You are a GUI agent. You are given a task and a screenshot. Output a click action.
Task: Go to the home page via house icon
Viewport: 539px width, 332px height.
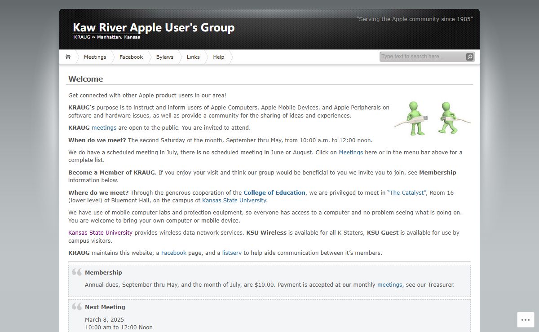68,57
